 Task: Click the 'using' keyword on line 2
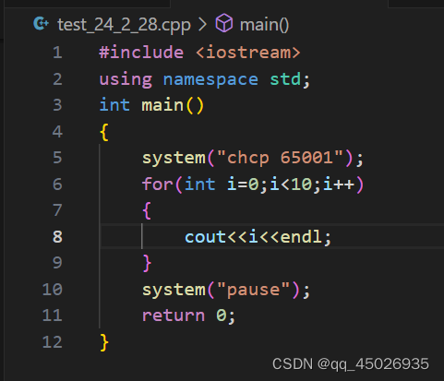click(126, 79)
